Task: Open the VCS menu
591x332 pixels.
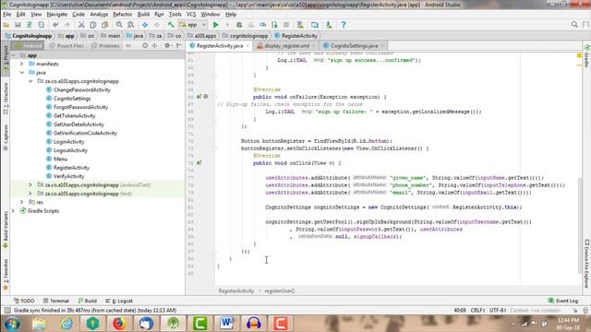Action: 191,15
